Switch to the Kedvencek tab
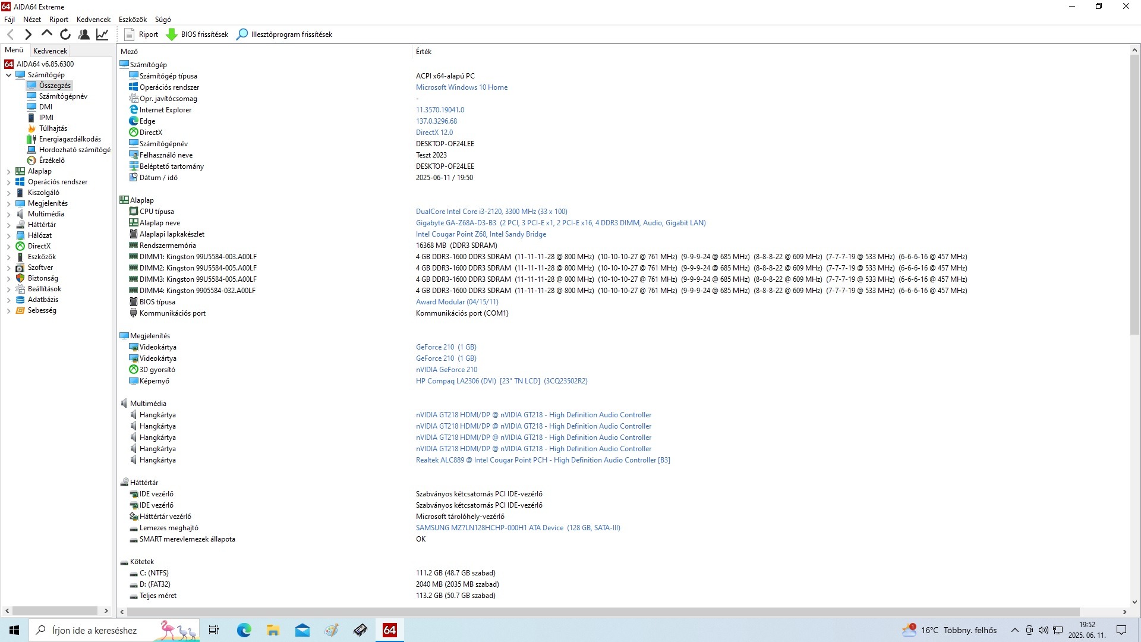This screenshot has width=1141, height=642. [x=51, y=51]
